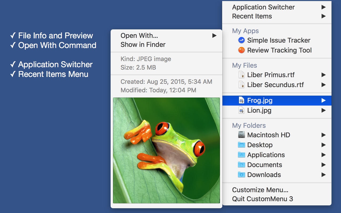Click the 'My Apps' section header

245,31
